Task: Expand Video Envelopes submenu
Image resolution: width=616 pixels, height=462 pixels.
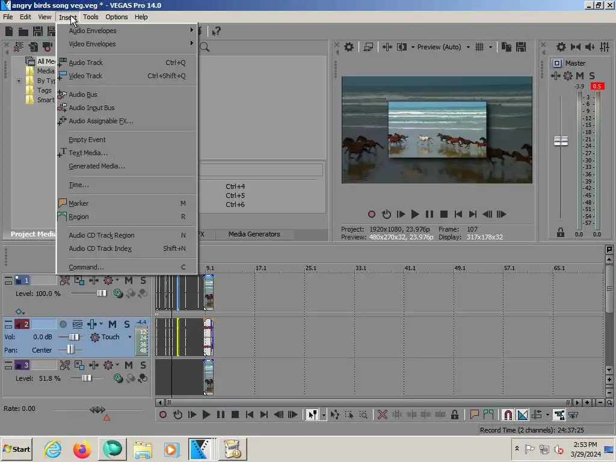Action: coord(126,44)
